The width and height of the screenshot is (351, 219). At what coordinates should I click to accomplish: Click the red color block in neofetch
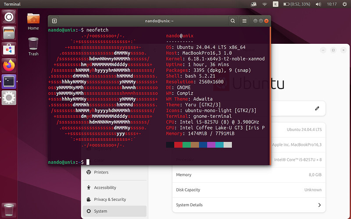tap(179, 145)
